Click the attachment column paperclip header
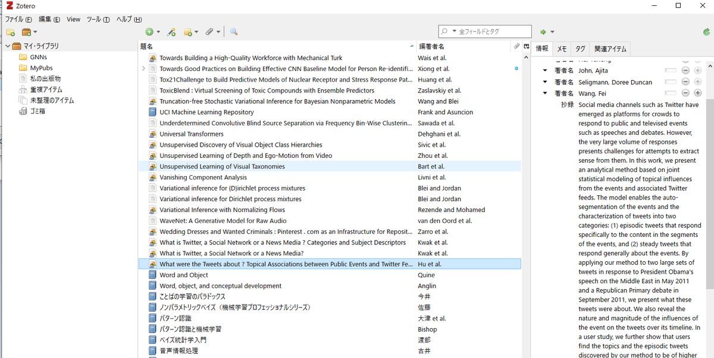 tap(516, 46)
